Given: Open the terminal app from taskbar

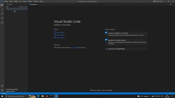Looking at the screenshot, I should point(51,96).
